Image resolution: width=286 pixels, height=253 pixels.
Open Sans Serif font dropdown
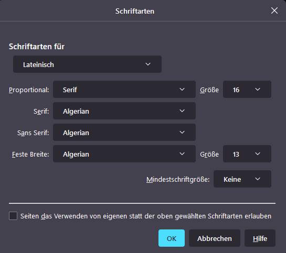[124, 133]
